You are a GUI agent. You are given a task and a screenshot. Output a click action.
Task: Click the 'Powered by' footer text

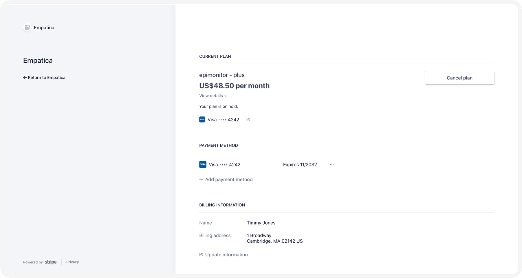pyautogui.click(x=33, y=262)
